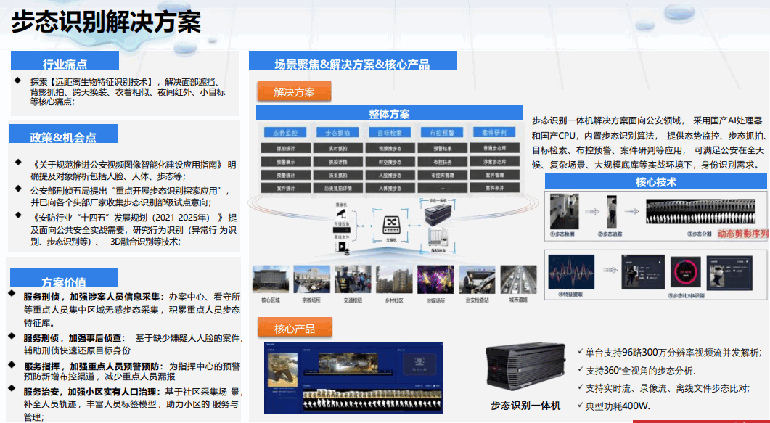Screen dimensions: 770x423
Task: Click the 实时抓拍 function box
Action: (x=337, y=148)
